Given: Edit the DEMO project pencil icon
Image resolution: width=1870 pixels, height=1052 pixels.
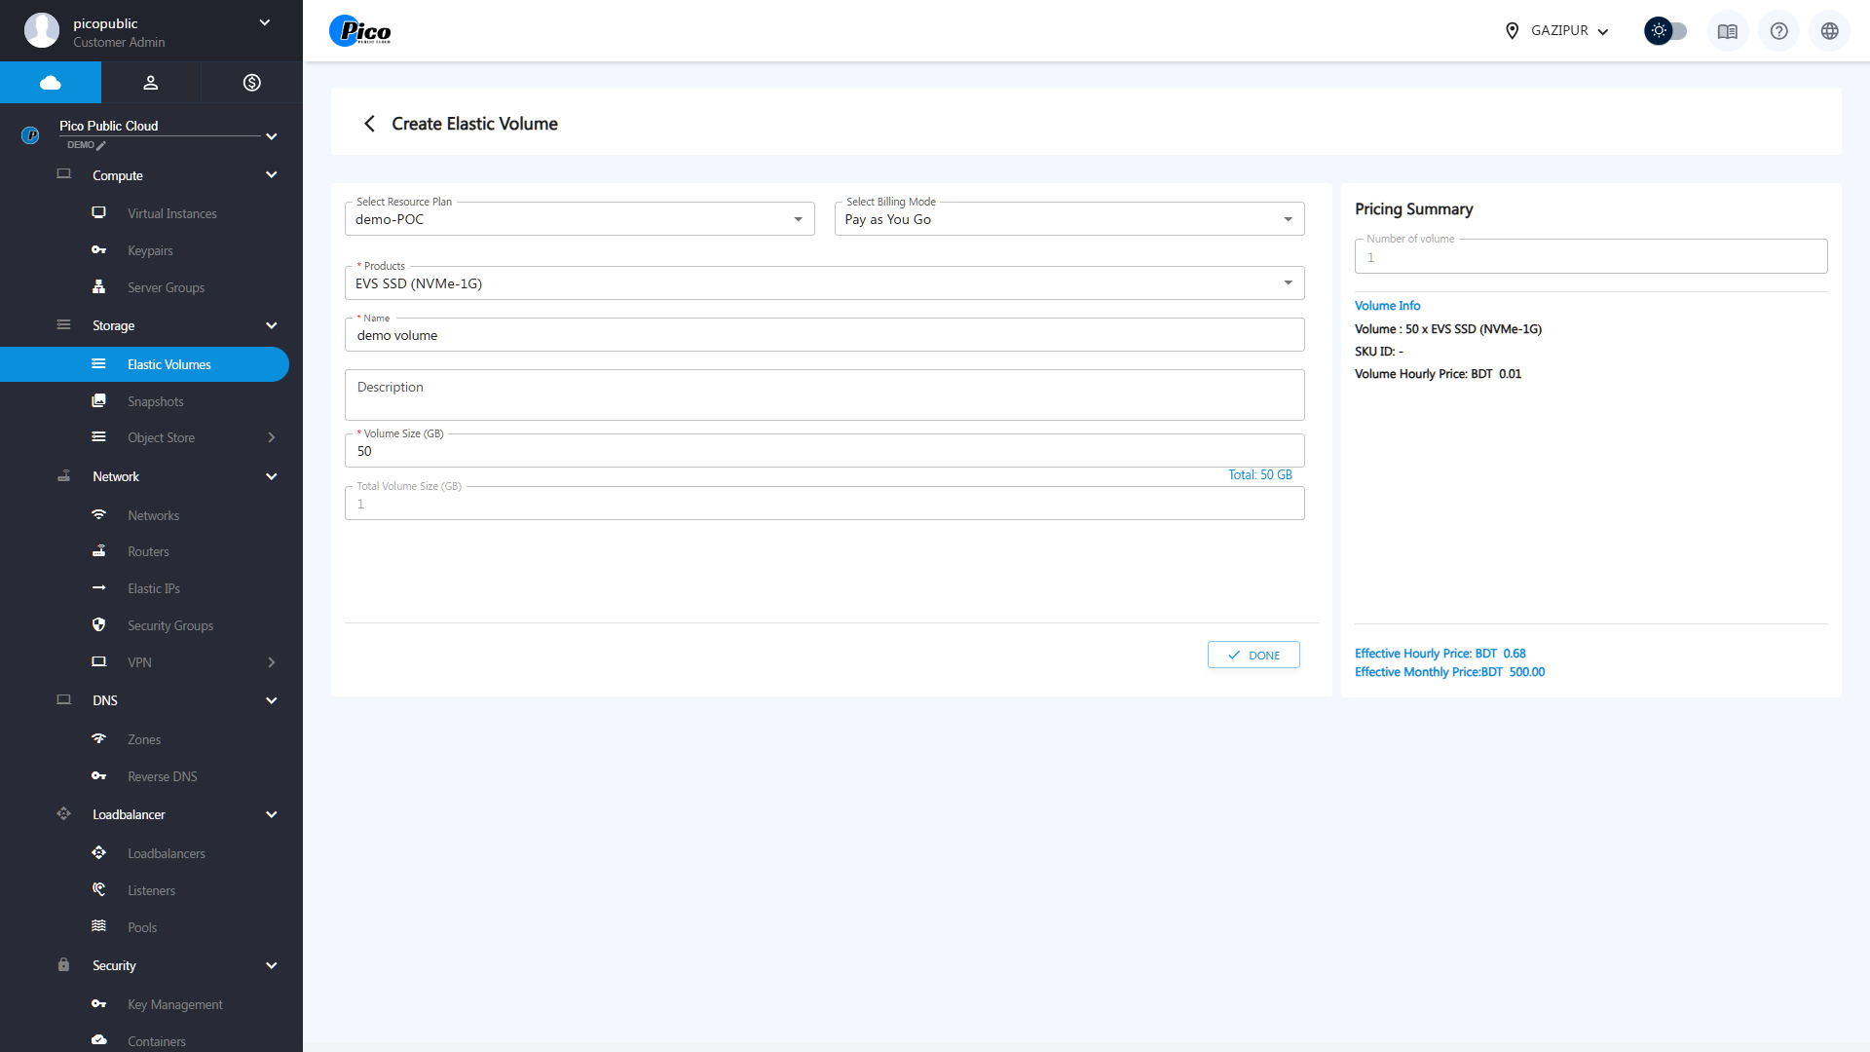Looking at the screenshot, I should [101, 145].
